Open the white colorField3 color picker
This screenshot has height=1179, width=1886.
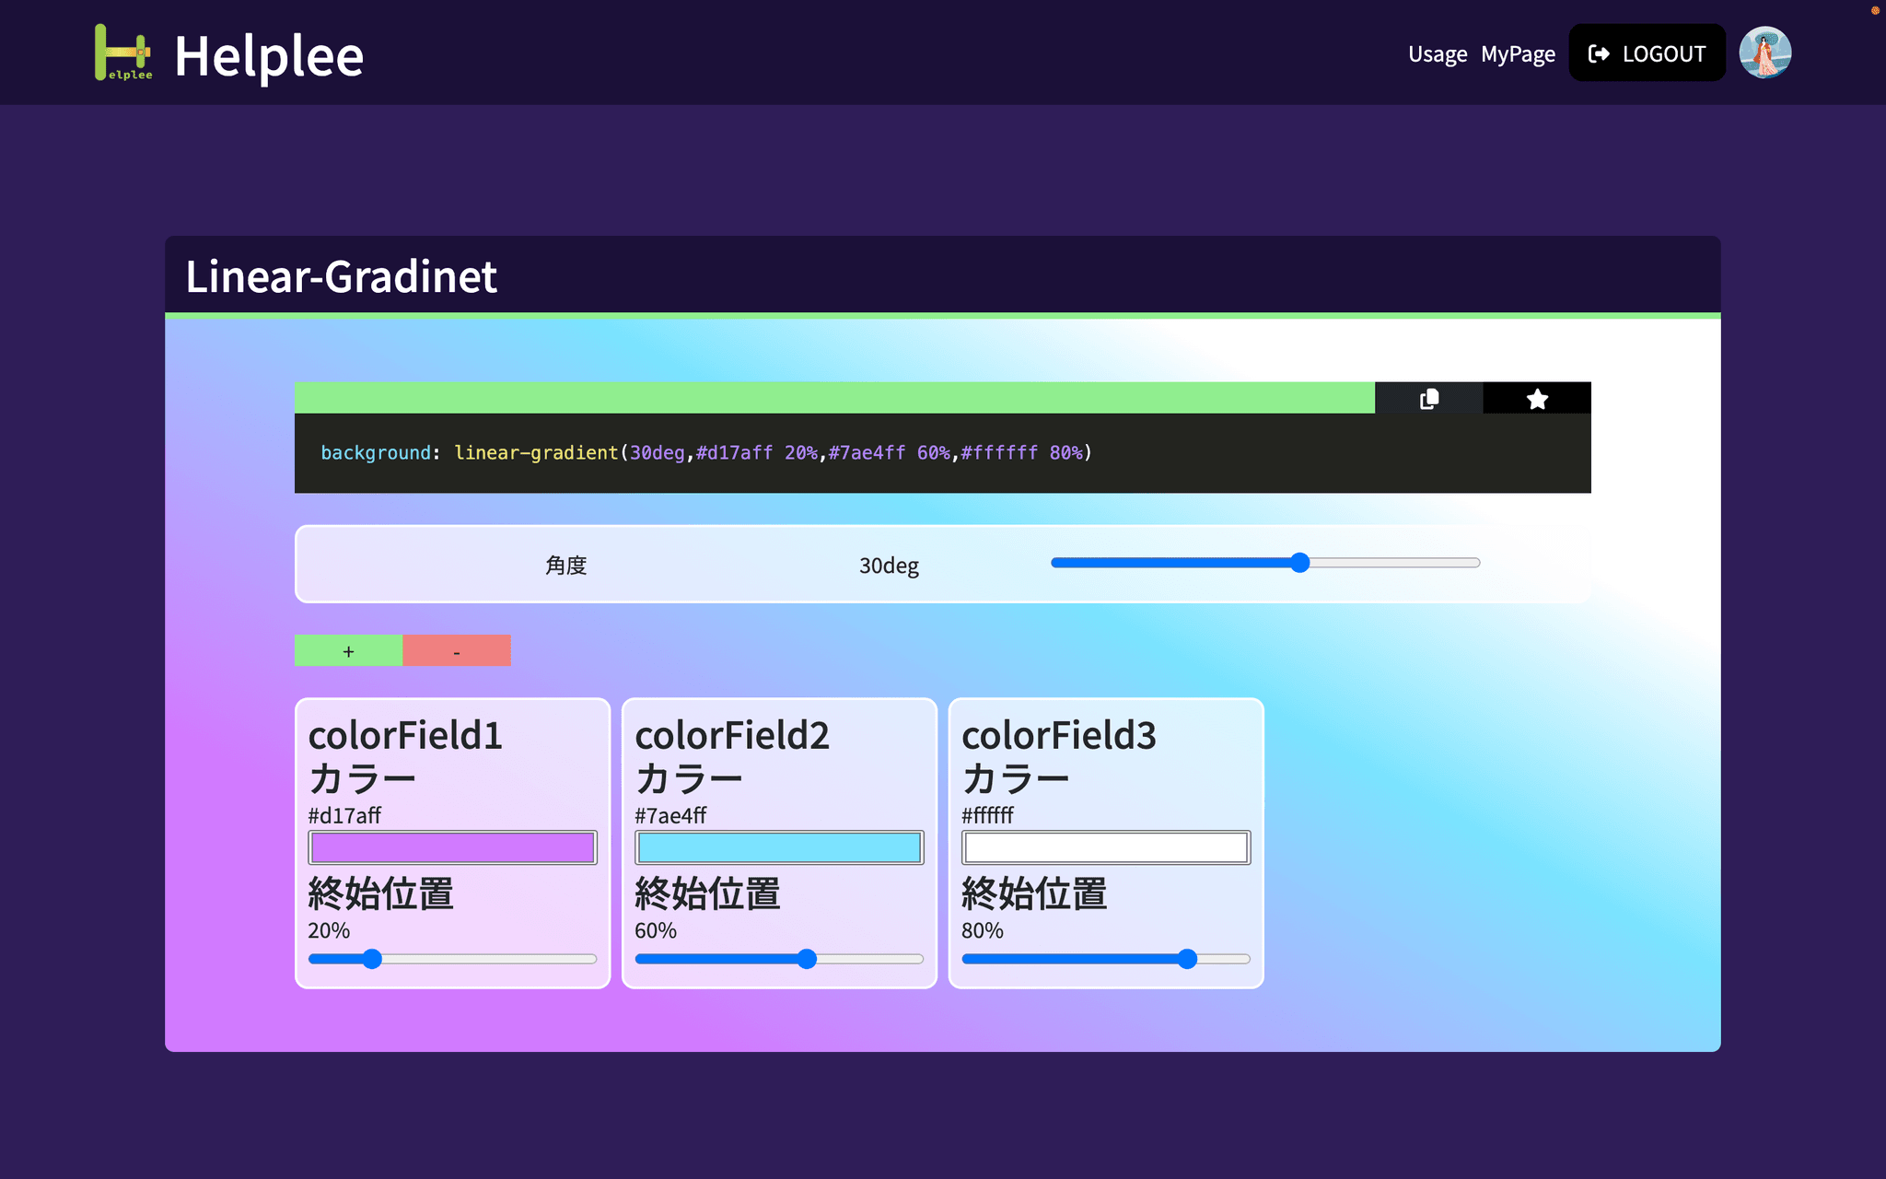click(1105, 846)
